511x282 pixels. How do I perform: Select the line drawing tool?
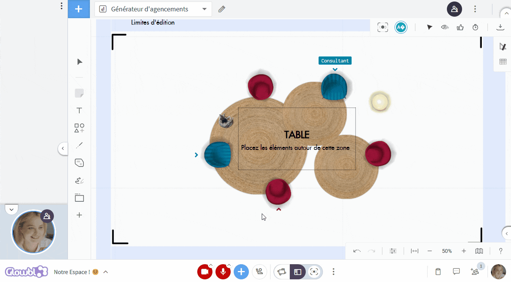[x=79, y=145]
